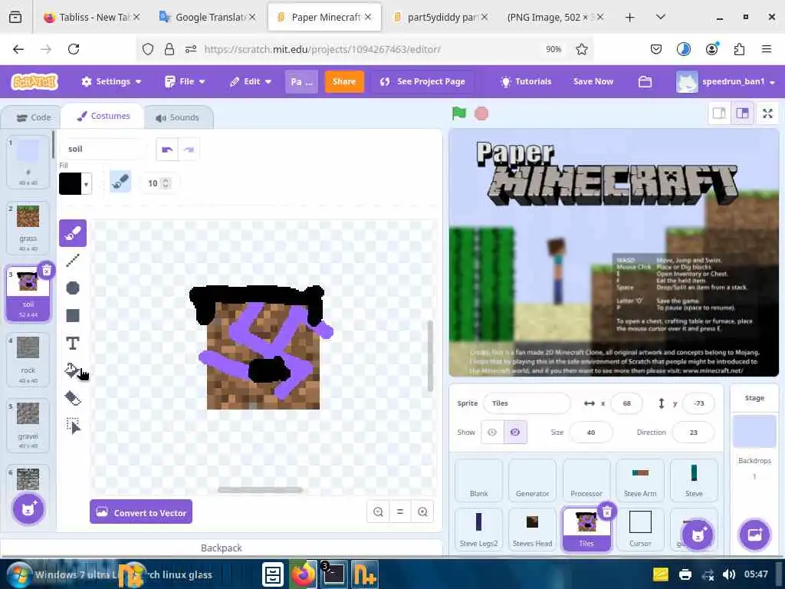Screen dimensions: 785x589
Task: Click the canvas vertical scrollbar
Action: (430, 356)
